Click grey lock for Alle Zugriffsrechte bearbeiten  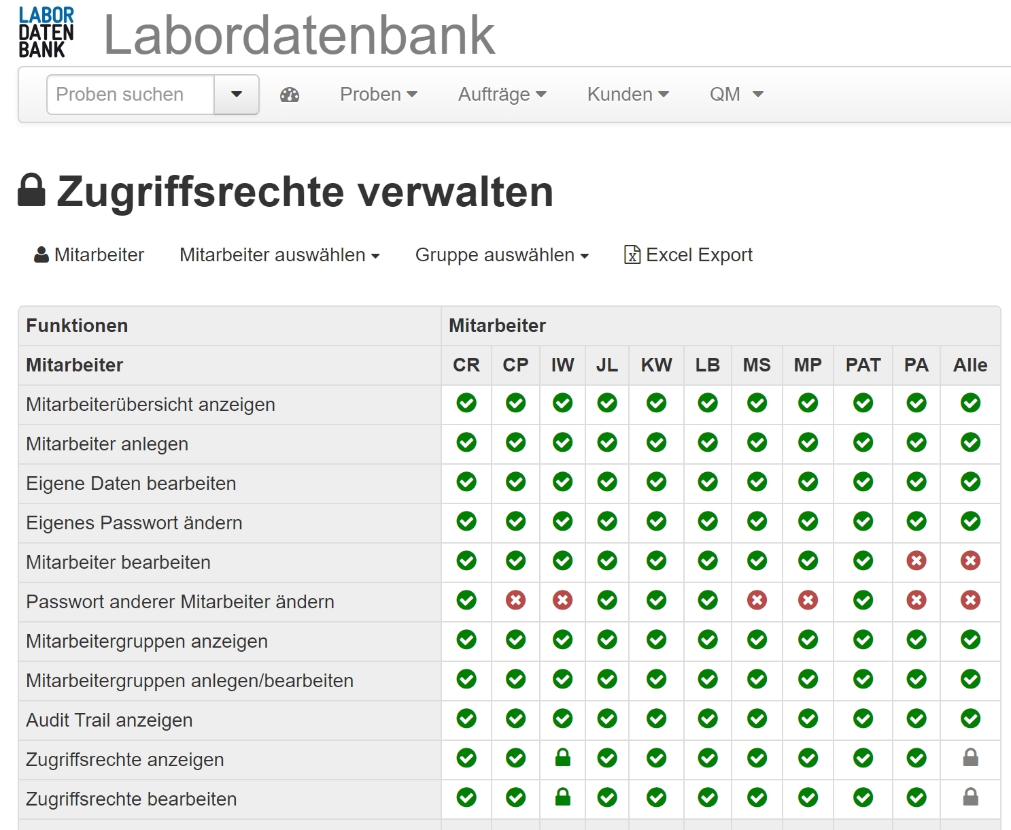click(970, 797)
